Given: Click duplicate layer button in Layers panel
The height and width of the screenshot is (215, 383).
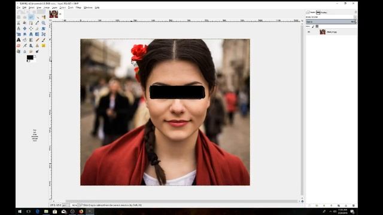Looking at the screenshot, I should click(x=339, y=205).
